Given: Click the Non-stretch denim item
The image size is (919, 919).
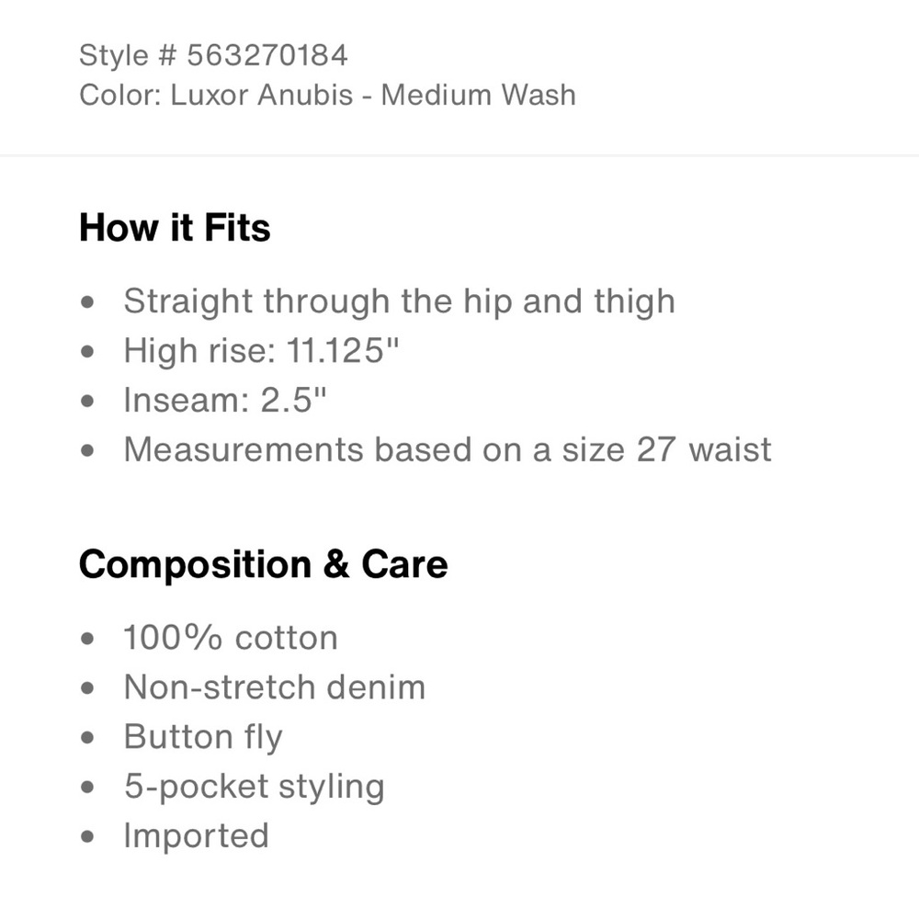Looking at the screenshot, I should click(274, 686).
